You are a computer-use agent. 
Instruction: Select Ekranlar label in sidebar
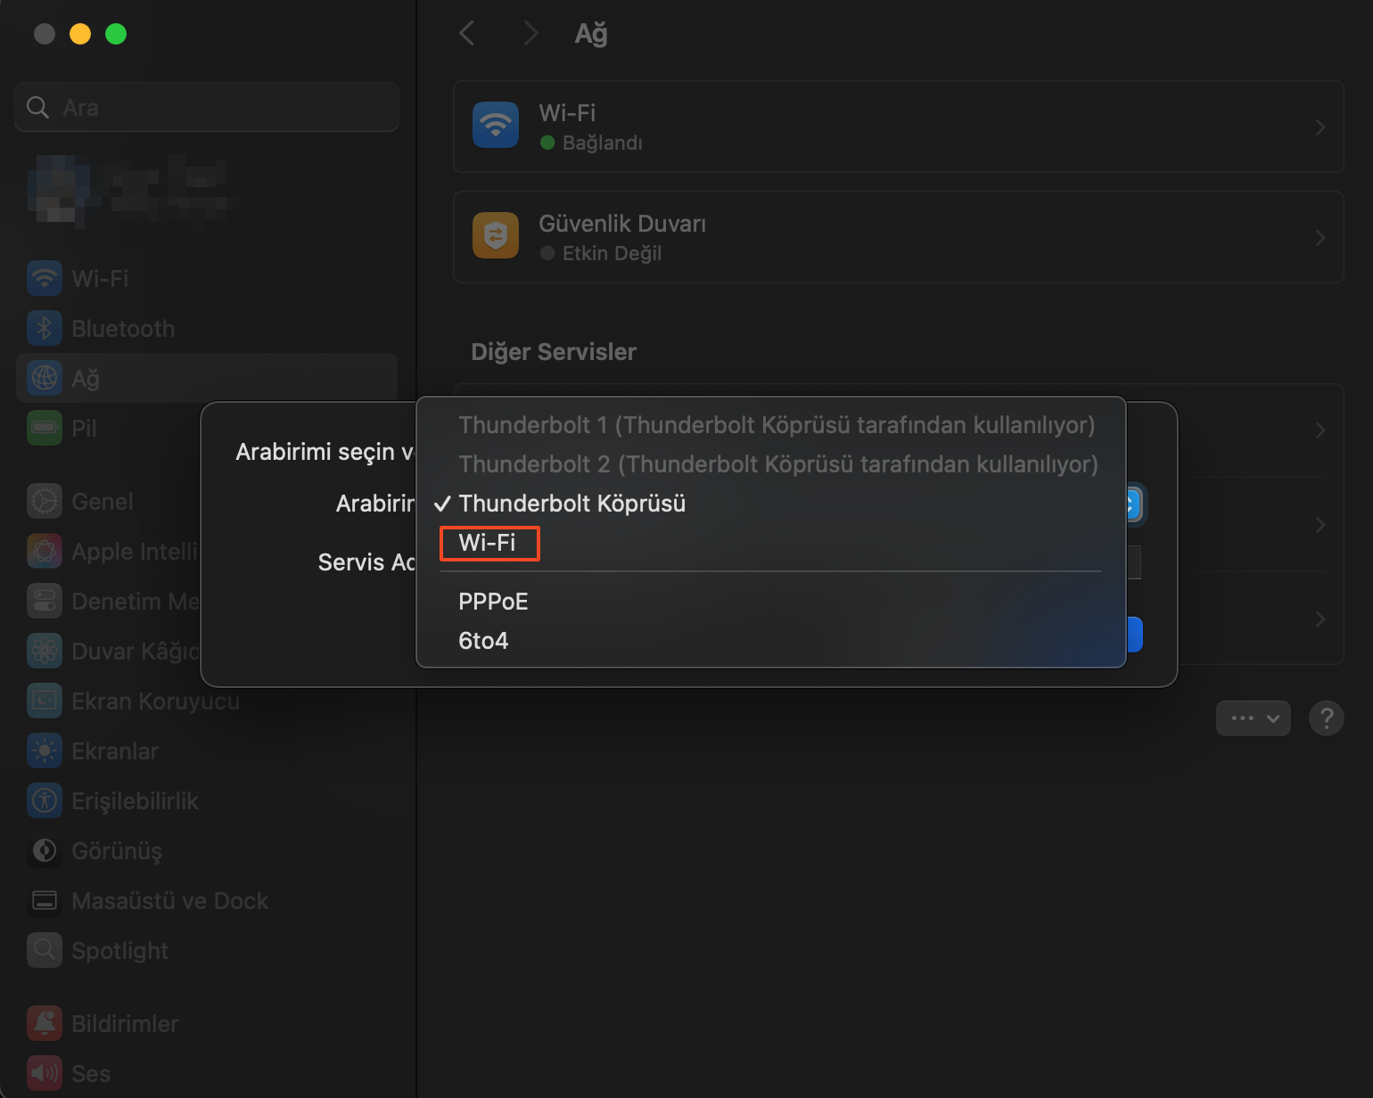(x=115, y=751)
